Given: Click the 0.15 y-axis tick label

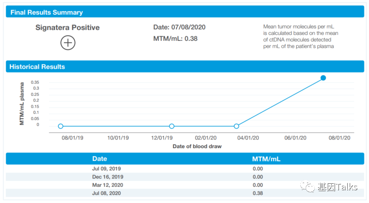Looking at the screenshot, I should (35, 106).
